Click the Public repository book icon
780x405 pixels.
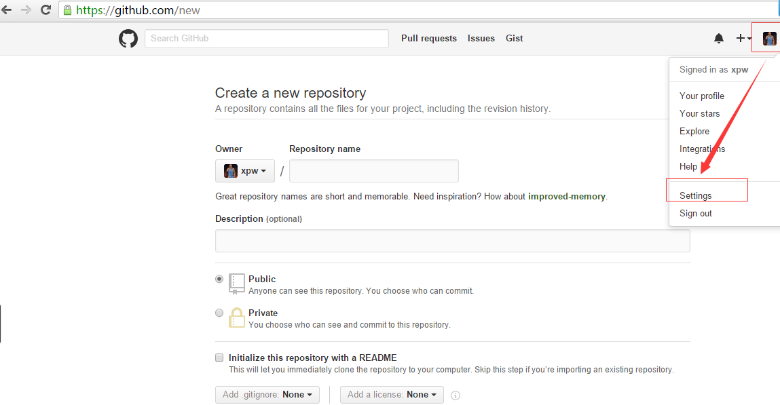point(236,284)
